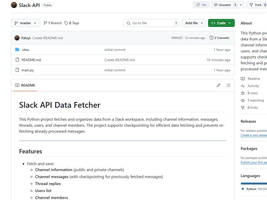This screenshot has width=267, height=200.
Task: Click the pencil icon to edit README
Action: coord(218,85)
